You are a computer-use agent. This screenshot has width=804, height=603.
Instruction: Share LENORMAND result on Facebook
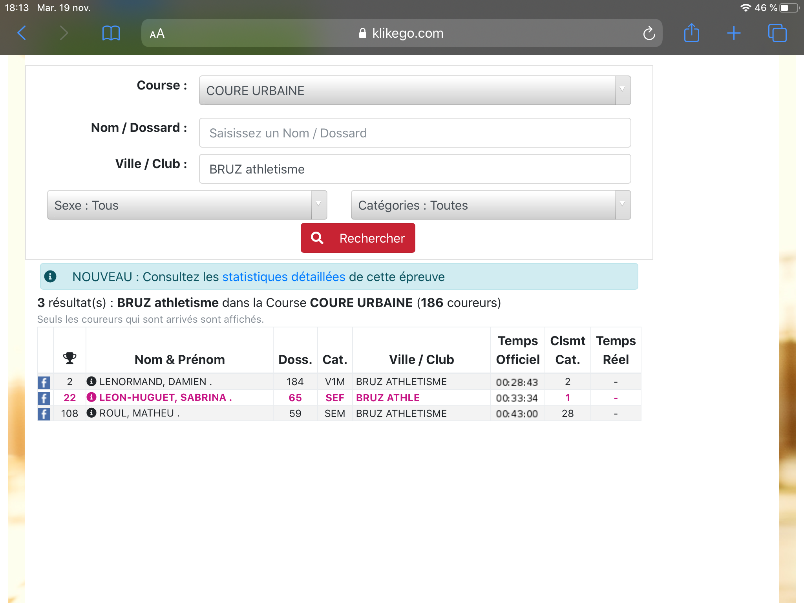[x=44, y=382]
